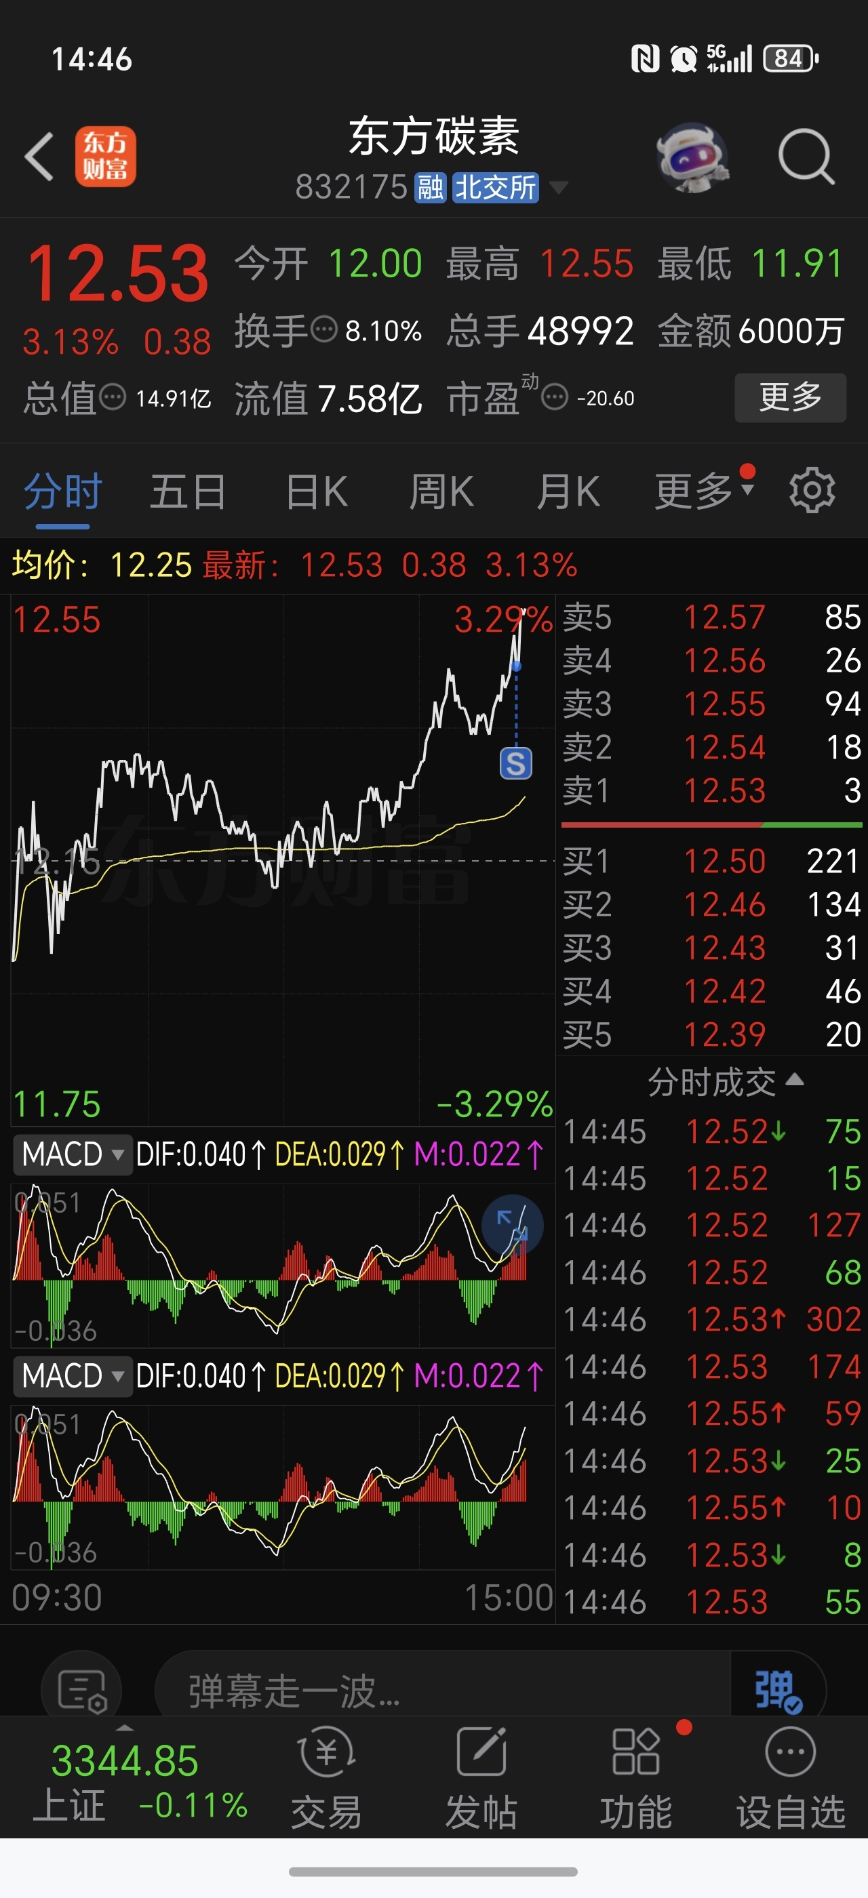Tap the trade row with volume 127

[x=712, y=1226]
